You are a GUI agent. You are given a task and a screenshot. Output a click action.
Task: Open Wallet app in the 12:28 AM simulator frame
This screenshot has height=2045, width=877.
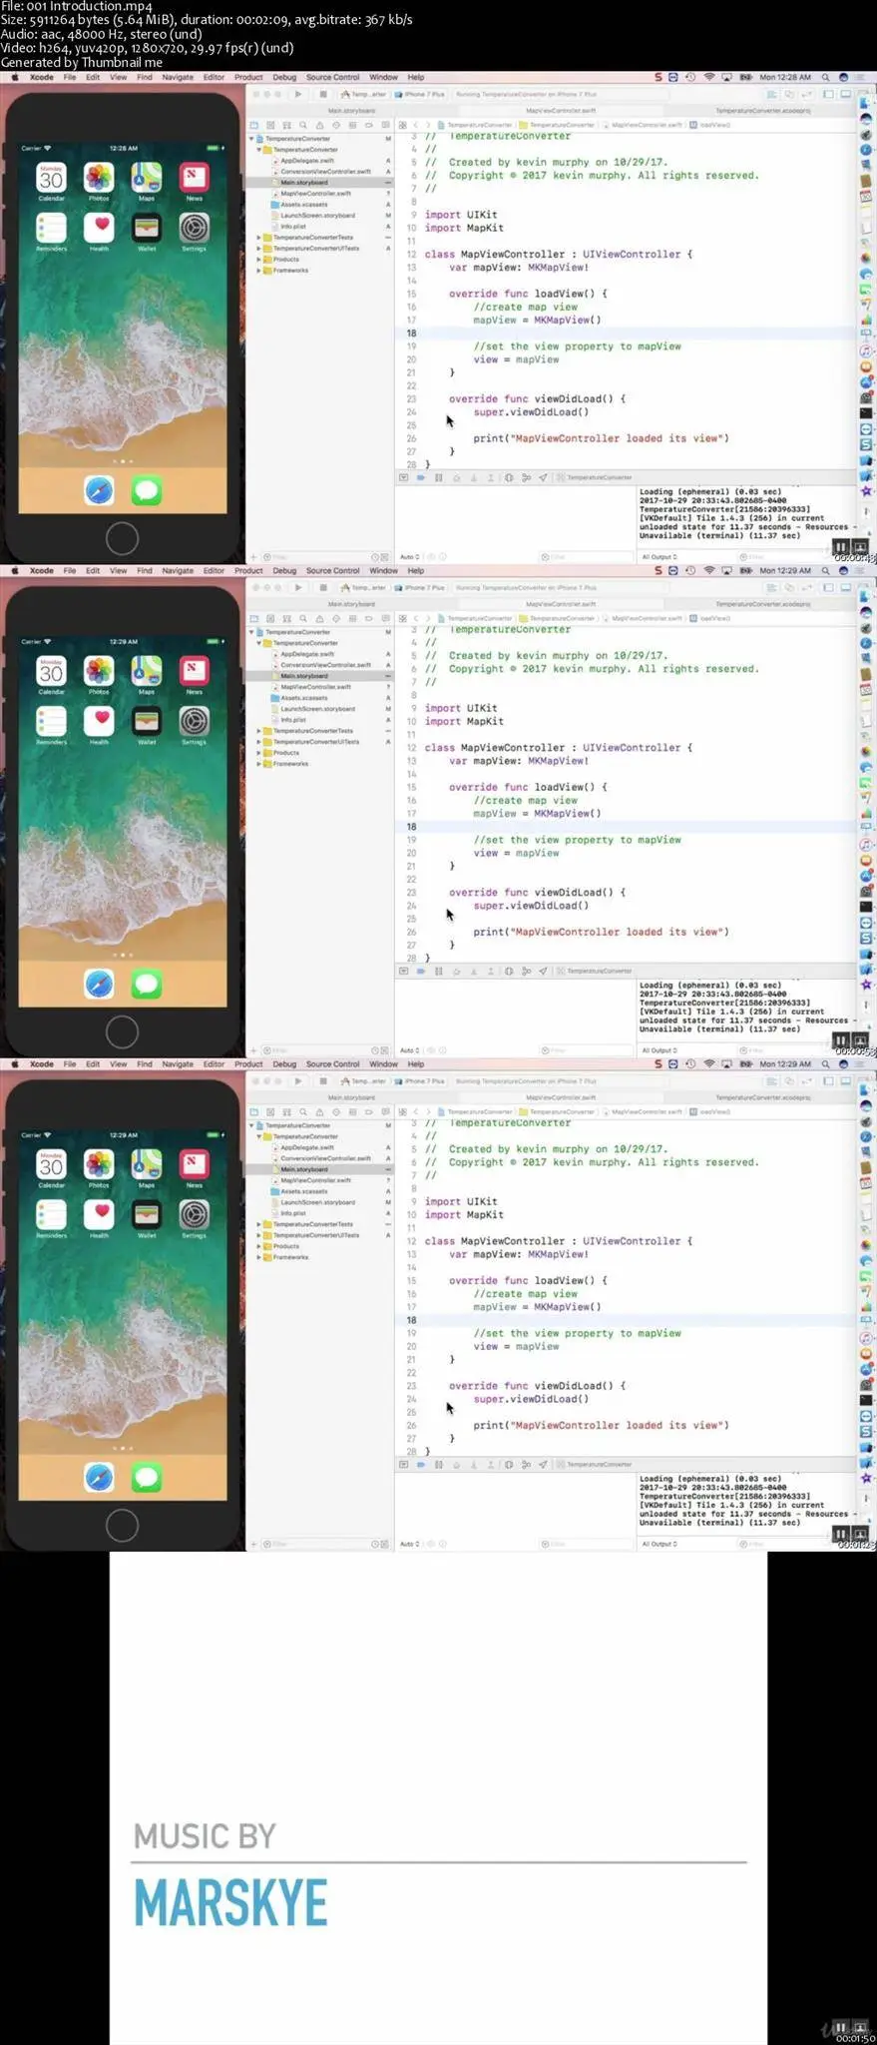147,227
